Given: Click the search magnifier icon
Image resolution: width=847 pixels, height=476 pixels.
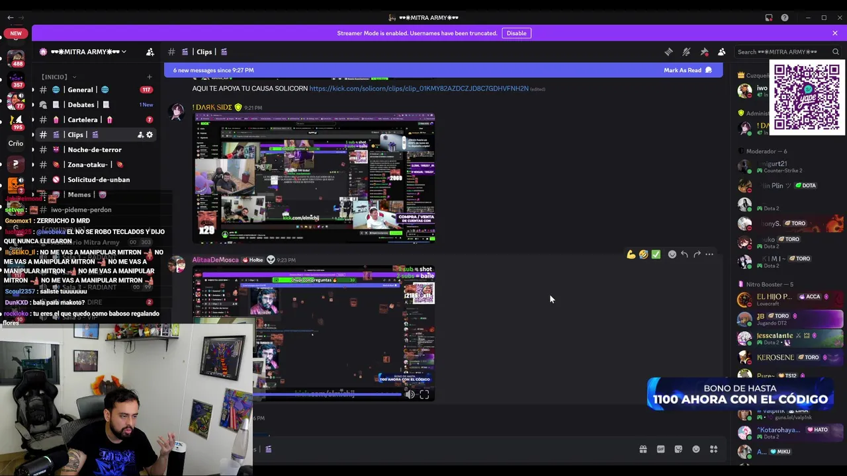Looking at the screenshot, I should coord(836,52).
